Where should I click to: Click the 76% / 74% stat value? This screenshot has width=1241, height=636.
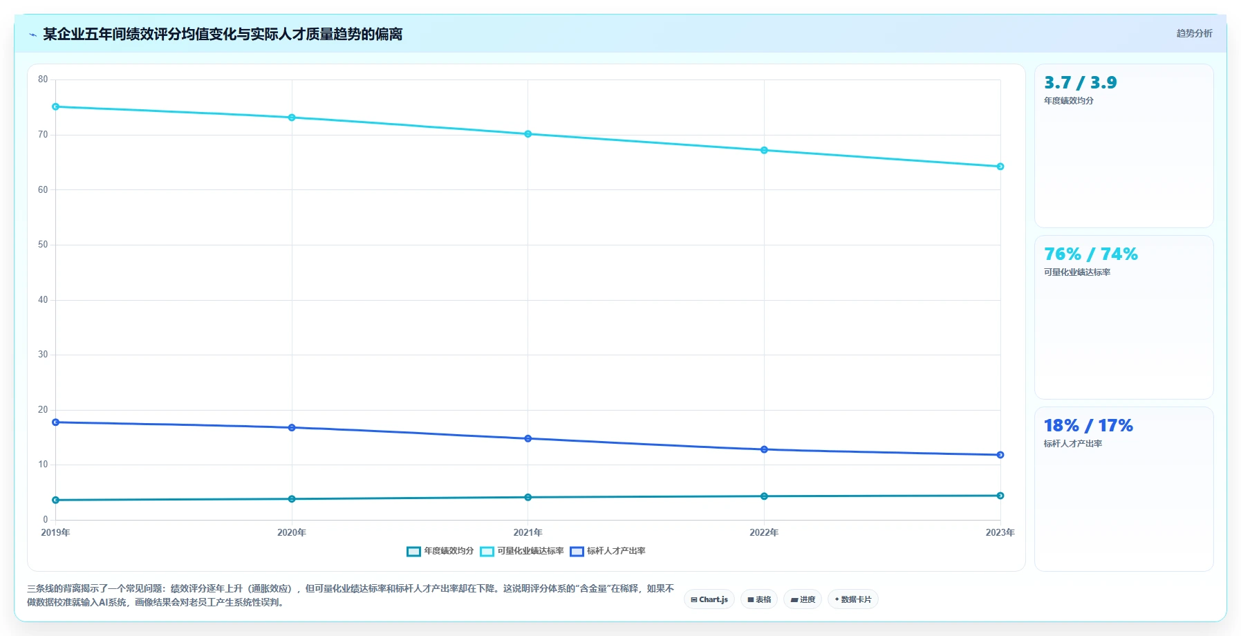coord(1090,254)
